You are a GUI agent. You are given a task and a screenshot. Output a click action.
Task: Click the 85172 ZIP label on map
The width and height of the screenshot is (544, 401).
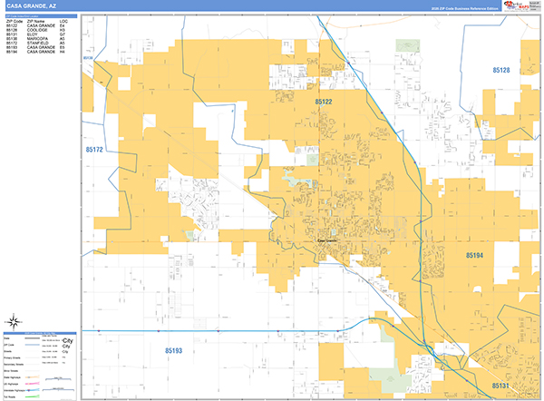click(x=93, y=147)
